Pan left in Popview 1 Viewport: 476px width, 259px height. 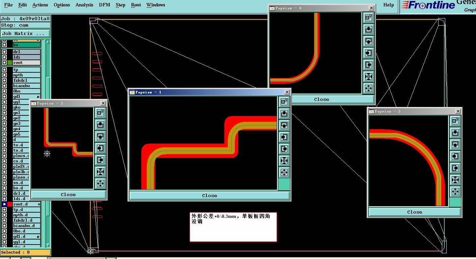(x=284, y=137)
